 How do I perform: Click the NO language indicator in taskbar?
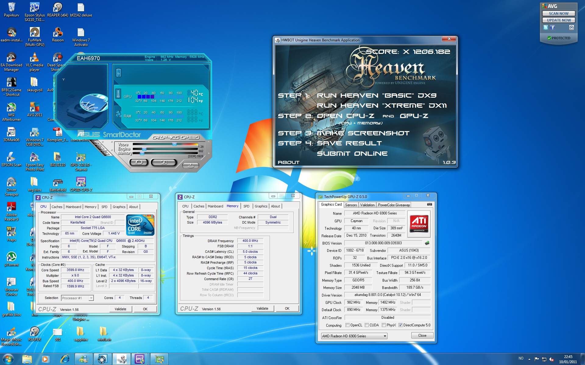[521, 359]
